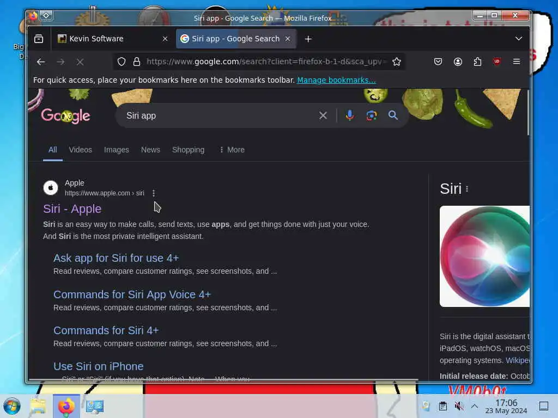Close the Siri app Google Search tab
Screen dimensions: 558x418
point(288,39)
